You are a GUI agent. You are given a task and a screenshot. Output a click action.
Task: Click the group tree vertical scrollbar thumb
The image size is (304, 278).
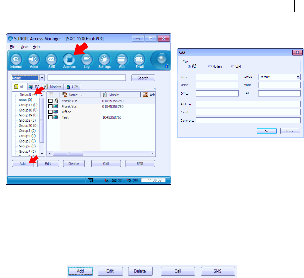click(42, 120)
